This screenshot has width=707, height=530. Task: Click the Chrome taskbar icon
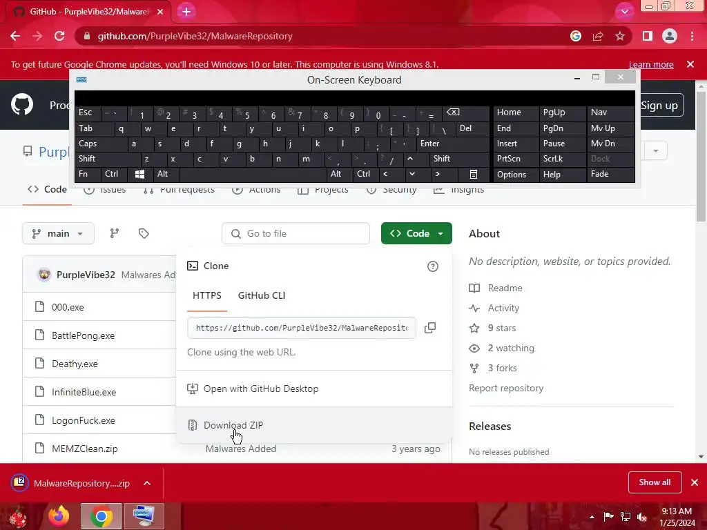coord(101,516)
